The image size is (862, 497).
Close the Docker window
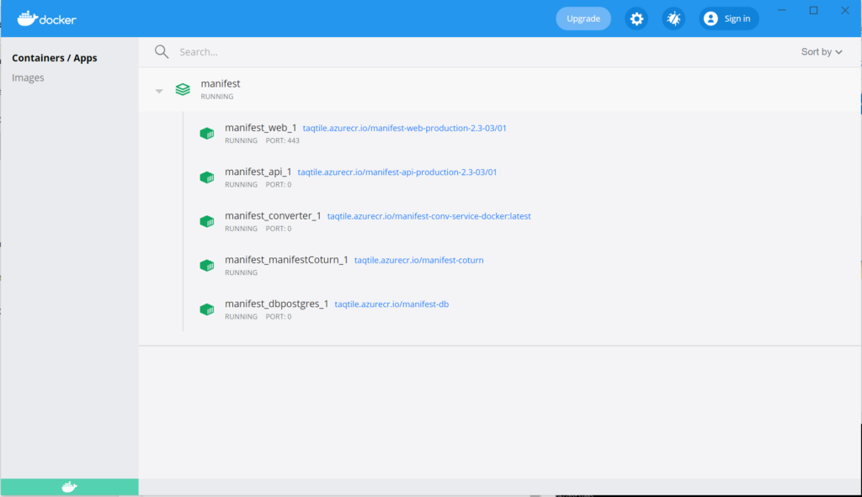(x=845, y=10)
